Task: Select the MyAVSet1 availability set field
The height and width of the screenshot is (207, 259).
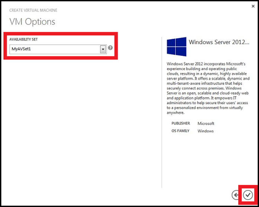Action: [x=58, y=49]
